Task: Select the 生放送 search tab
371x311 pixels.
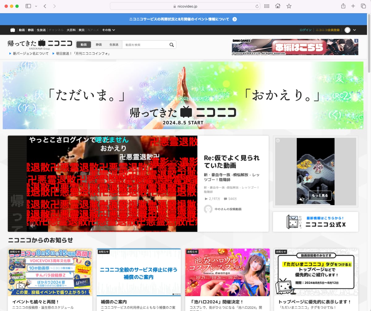Action: (114, 45)
